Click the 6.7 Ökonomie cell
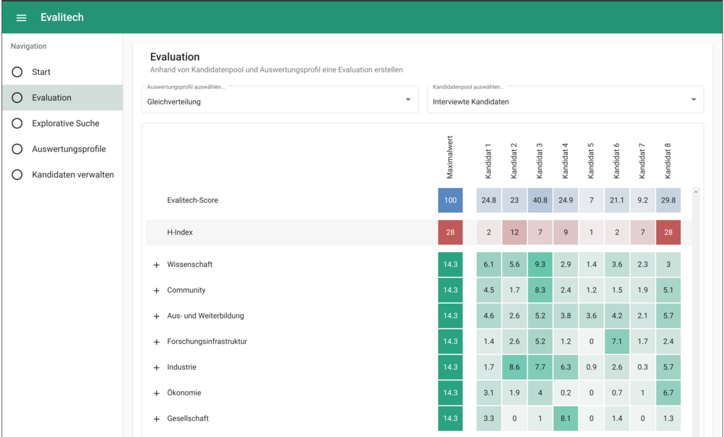 point(668,393)
